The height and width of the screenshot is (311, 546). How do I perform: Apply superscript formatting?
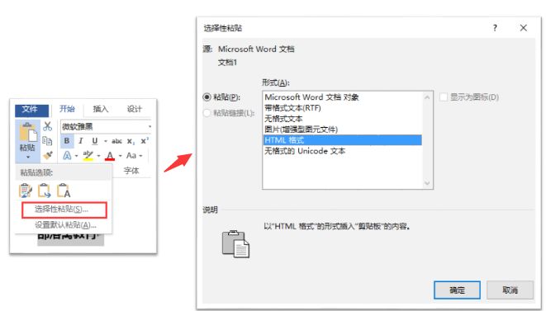pyautogui.click(x=145, y=141)
